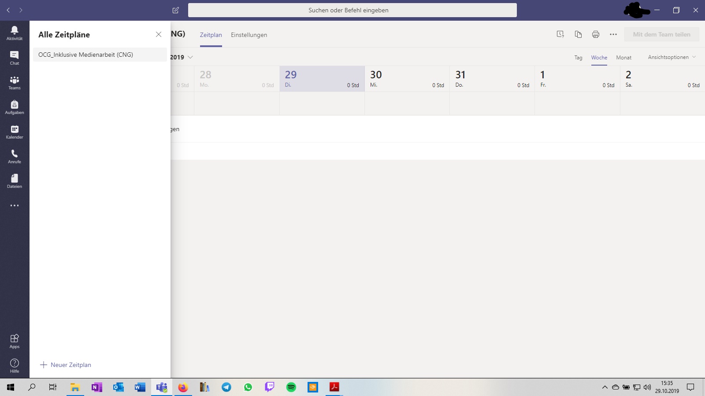This screenshot has width=705, height=396.
Task: Open Windows search from taskbar
Action: pyautogui.click(x=32, y=387)
